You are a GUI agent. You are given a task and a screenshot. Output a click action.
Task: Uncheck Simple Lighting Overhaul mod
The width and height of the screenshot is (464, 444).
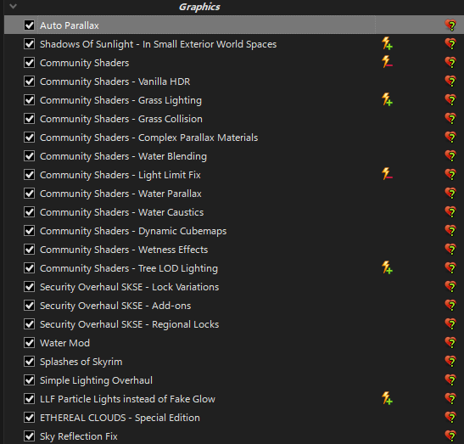[x=30, y=380]
